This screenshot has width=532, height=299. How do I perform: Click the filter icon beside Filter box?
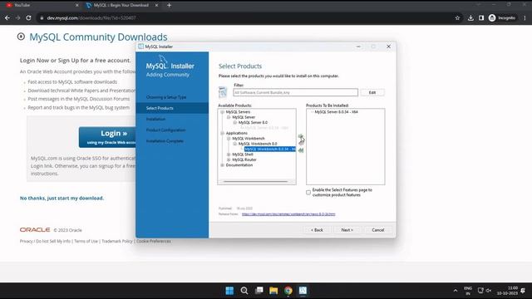click(223, 92)
